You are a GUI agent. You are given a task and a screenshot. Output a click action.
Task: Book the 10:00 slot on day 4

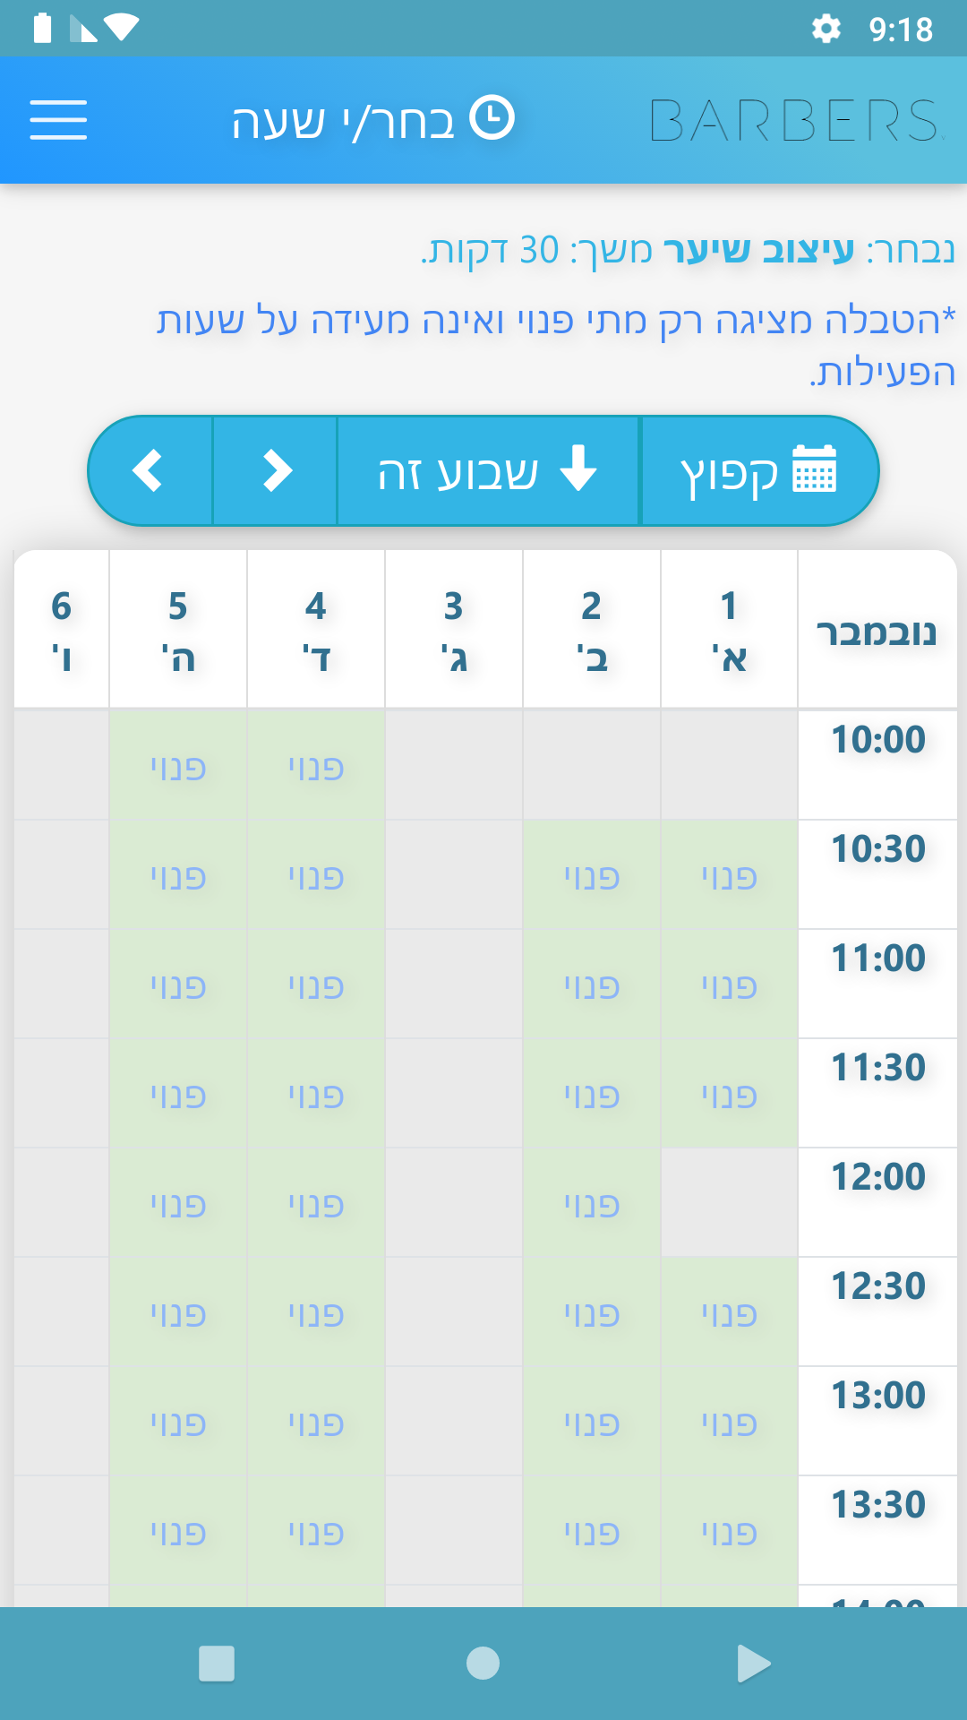pos(316,767)
